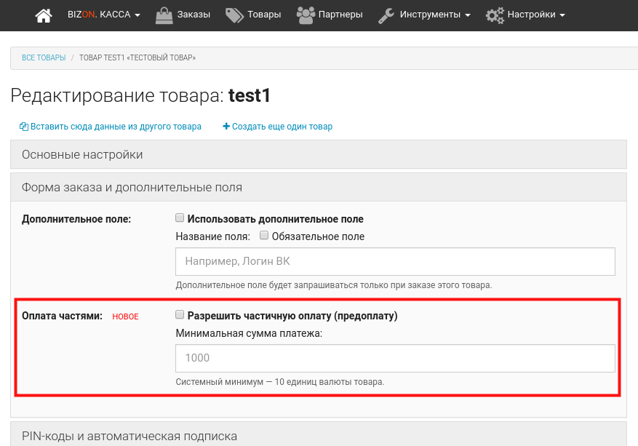Go to Партнеры in the navbar
This screenshot has height=446, width=638.
pyautogui.click(x=340, y=15)
